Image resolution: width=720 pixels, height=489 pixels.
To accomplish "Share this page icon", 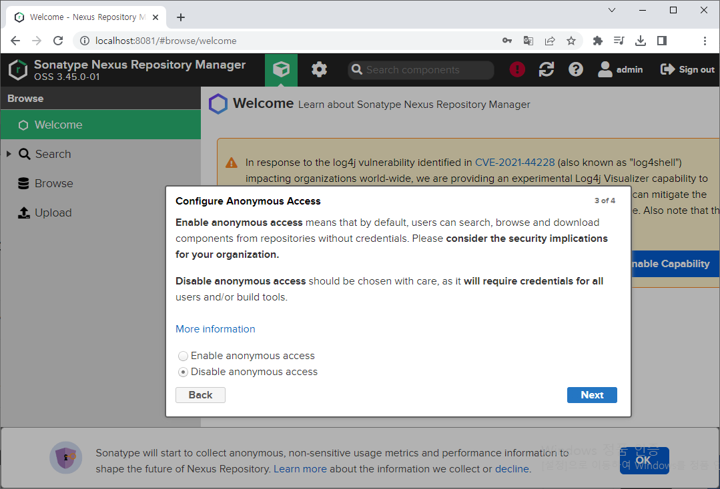I will click(x=550, y=41).
